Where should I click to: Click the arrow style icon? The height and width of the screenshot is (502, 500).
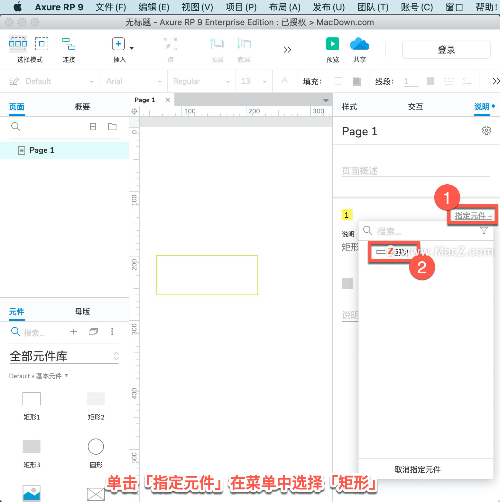click(467, 81)
